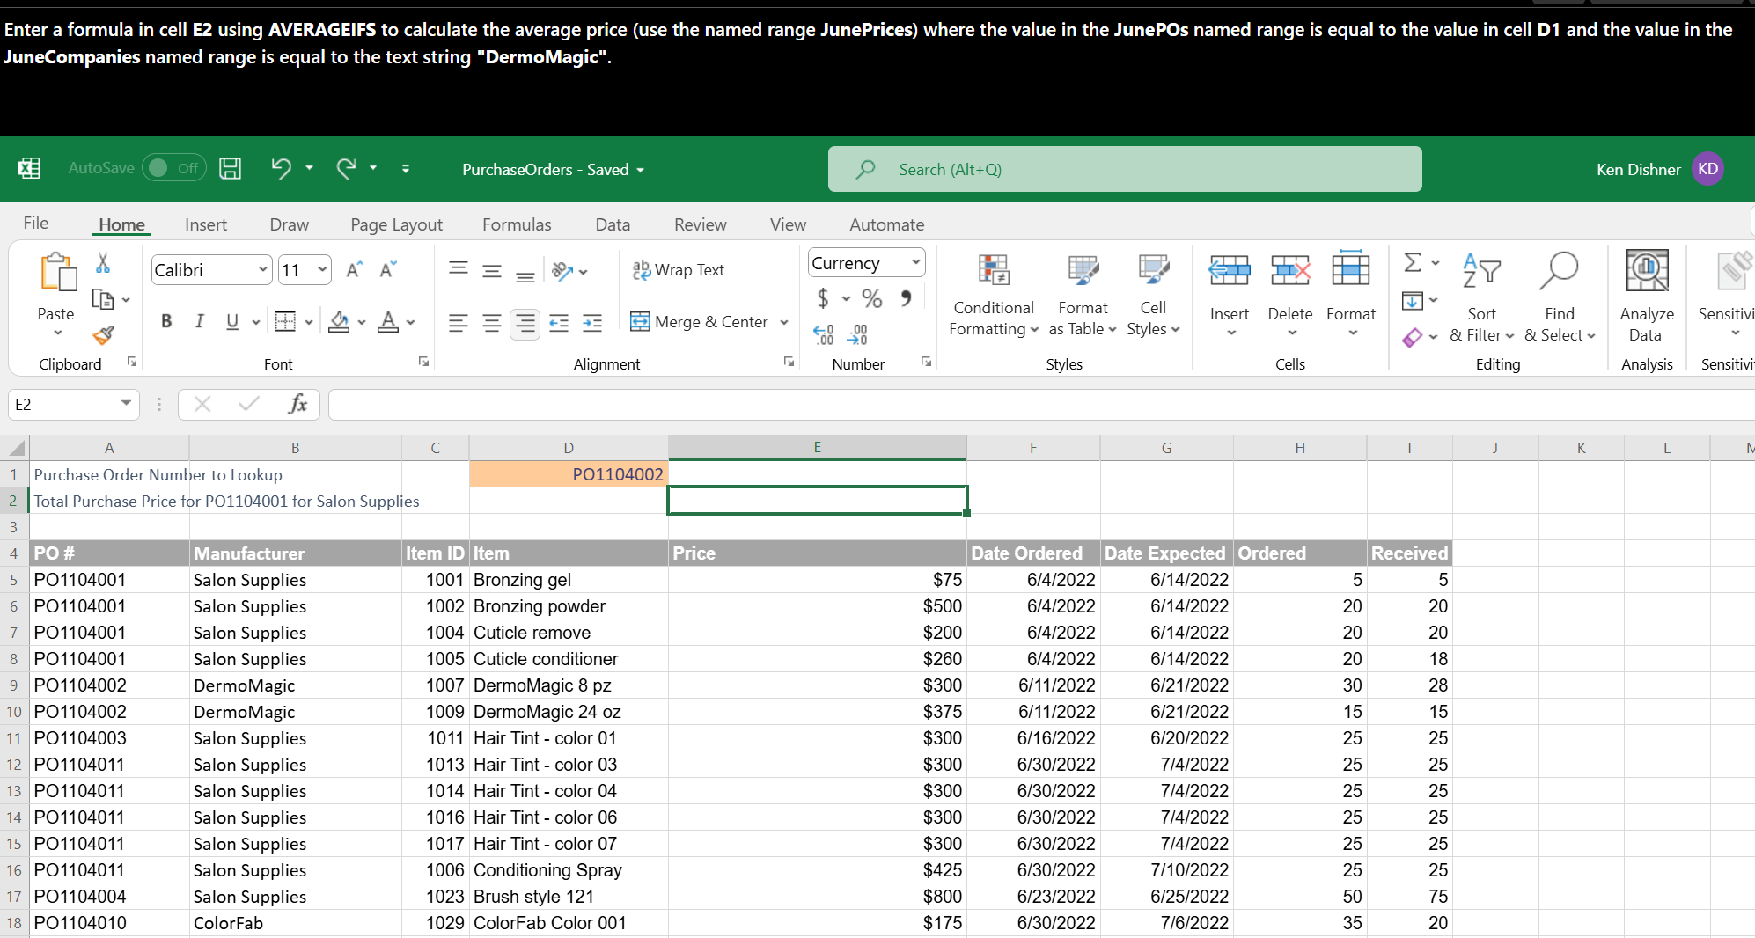
Task: Switch to the Data tab
Action: pyautogui.click(x=613, y=224)
